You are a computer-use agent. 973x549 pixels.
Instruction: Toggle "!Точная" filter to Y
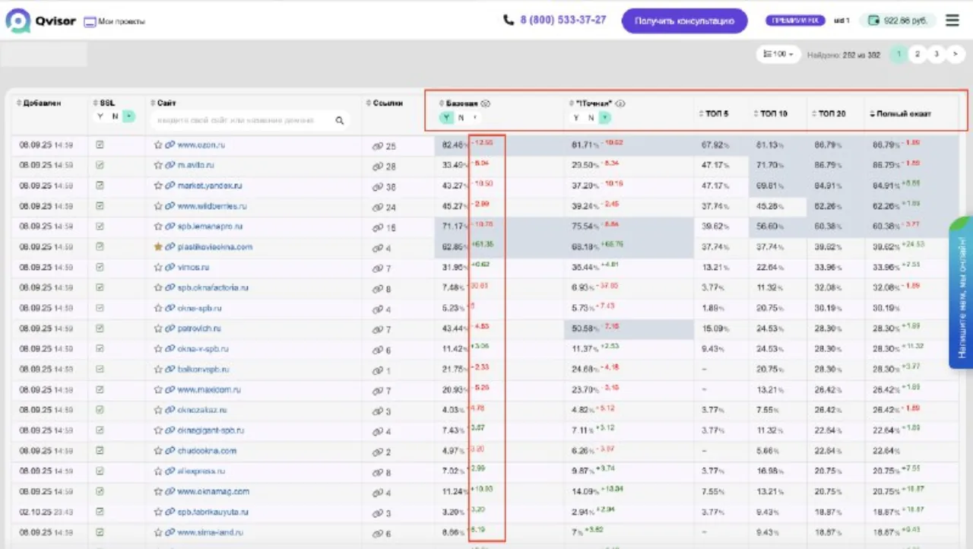point(576,118)
